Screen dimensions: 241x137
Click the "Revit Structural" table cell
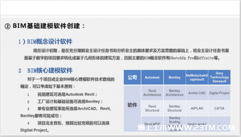(152, 108)
